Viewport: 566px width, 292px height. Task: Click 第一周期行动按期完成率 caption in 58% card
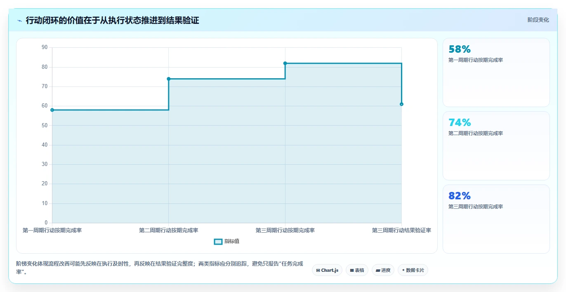coord(476,60)
